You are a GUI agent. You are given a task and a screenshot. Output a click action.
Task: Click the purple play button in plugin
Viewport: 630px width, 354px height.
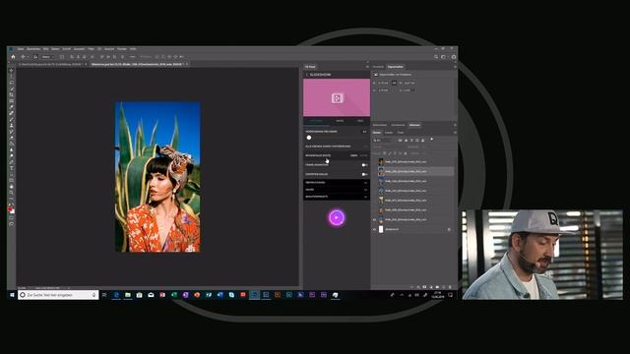tap(337, 218)
